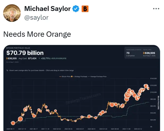The width and height of the screenshot is (164, 131).
Task: Toggle the Average Purchase Price legend entry
Action: [97, 76]
